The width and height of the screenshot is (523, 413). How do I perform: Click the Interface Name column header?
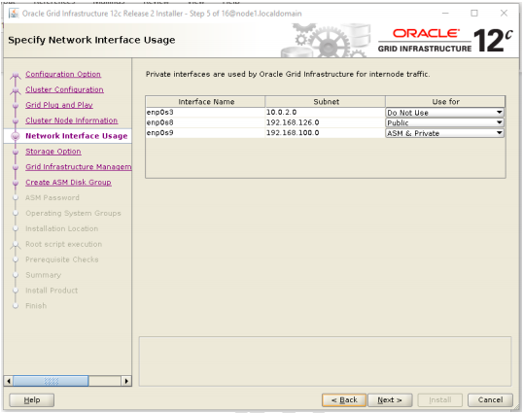point(206,102)
